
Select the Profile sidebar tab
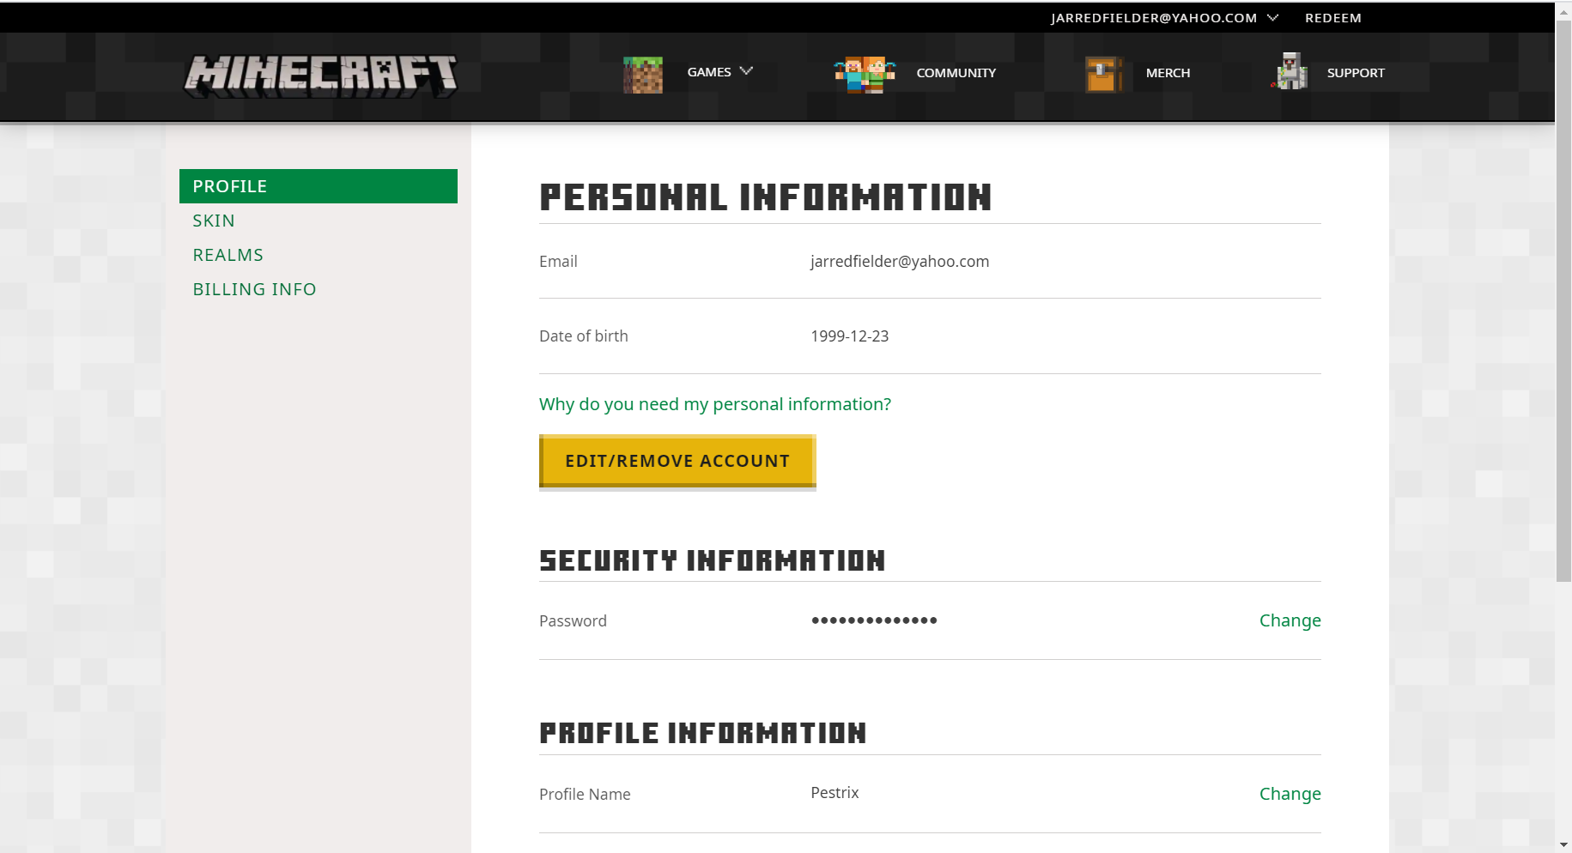coord(318,186)
